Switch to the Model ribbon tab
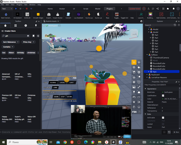The height and width of the screenshot is (145, 181). (98, 9)
